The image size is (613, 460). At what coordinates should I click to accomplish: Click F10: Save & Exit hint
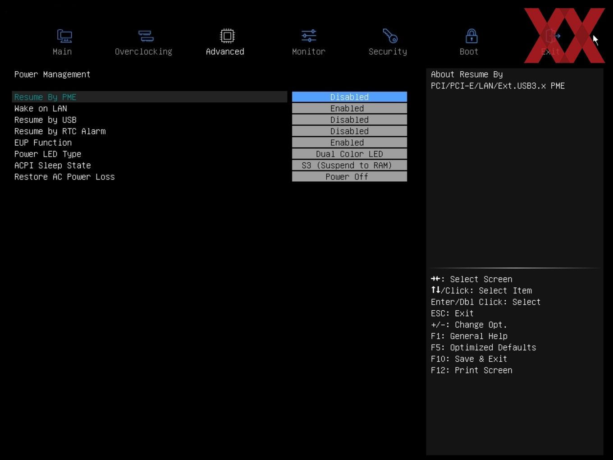click(x=469, y=359)
